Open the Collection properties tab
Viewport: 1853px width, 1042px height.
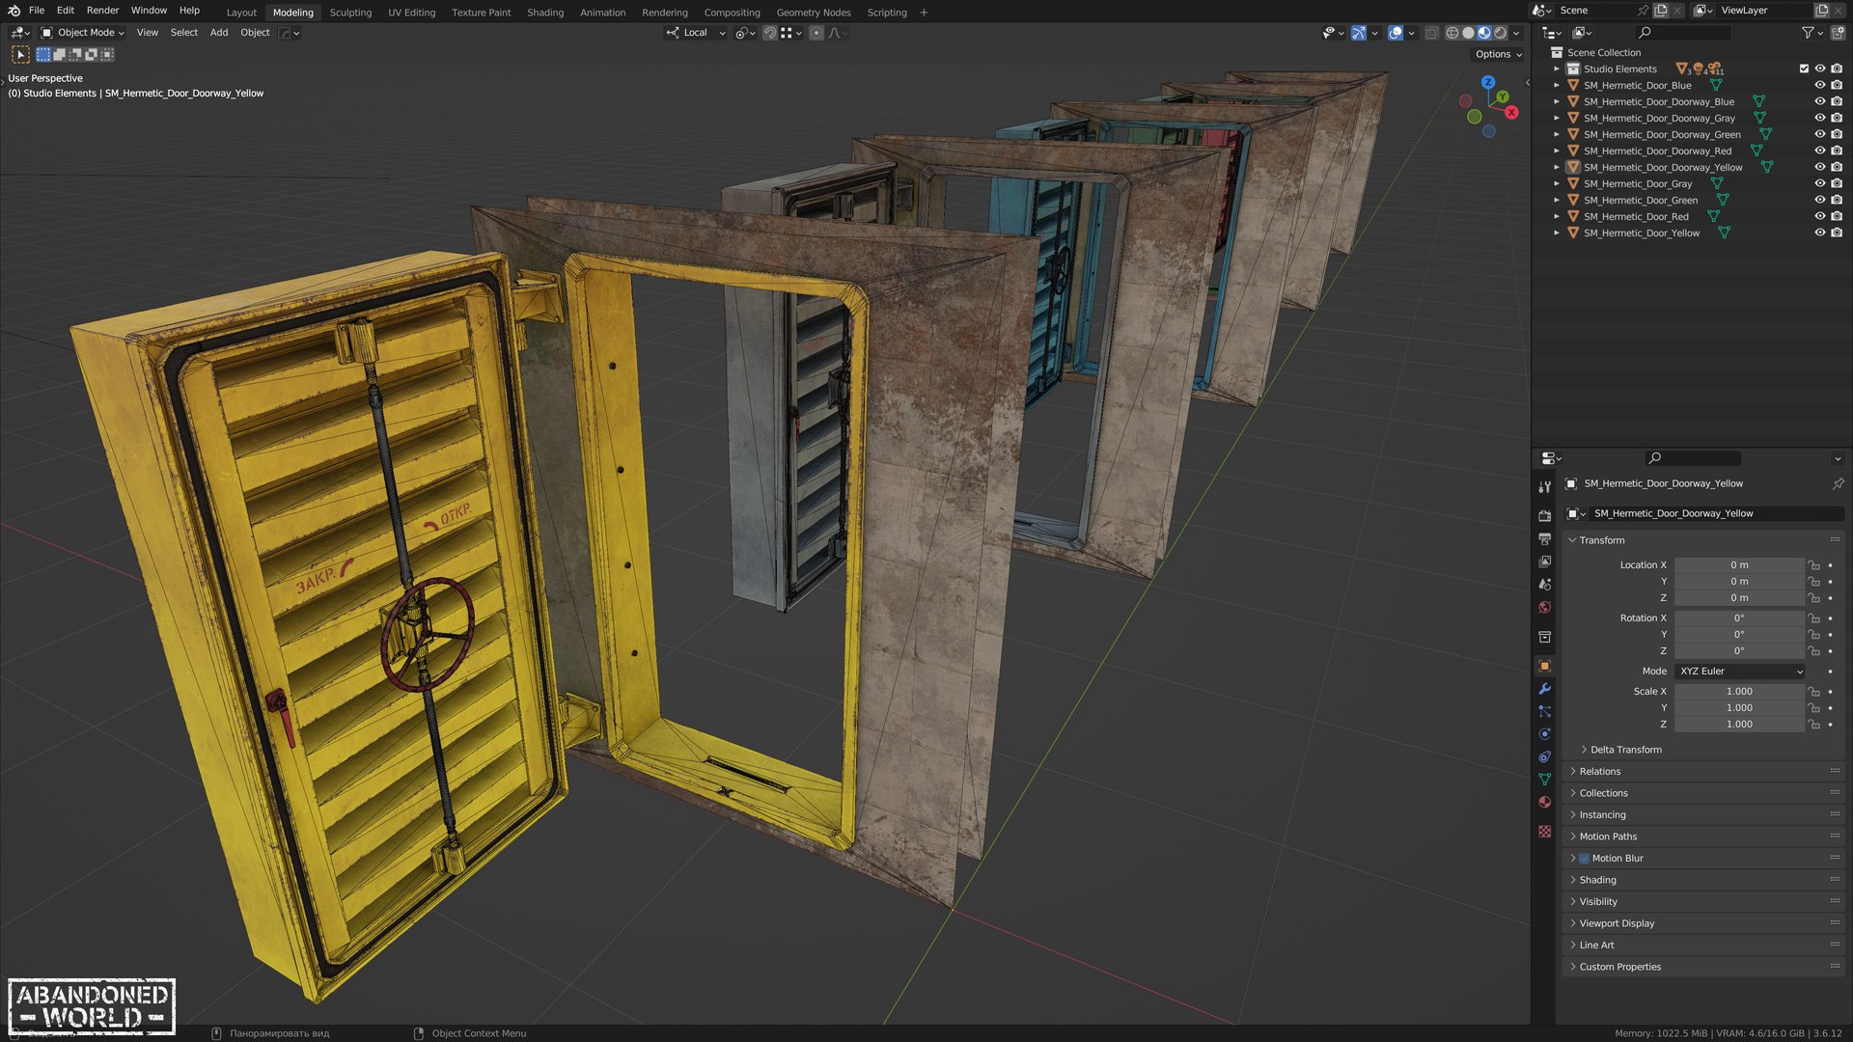point(1544,637)
